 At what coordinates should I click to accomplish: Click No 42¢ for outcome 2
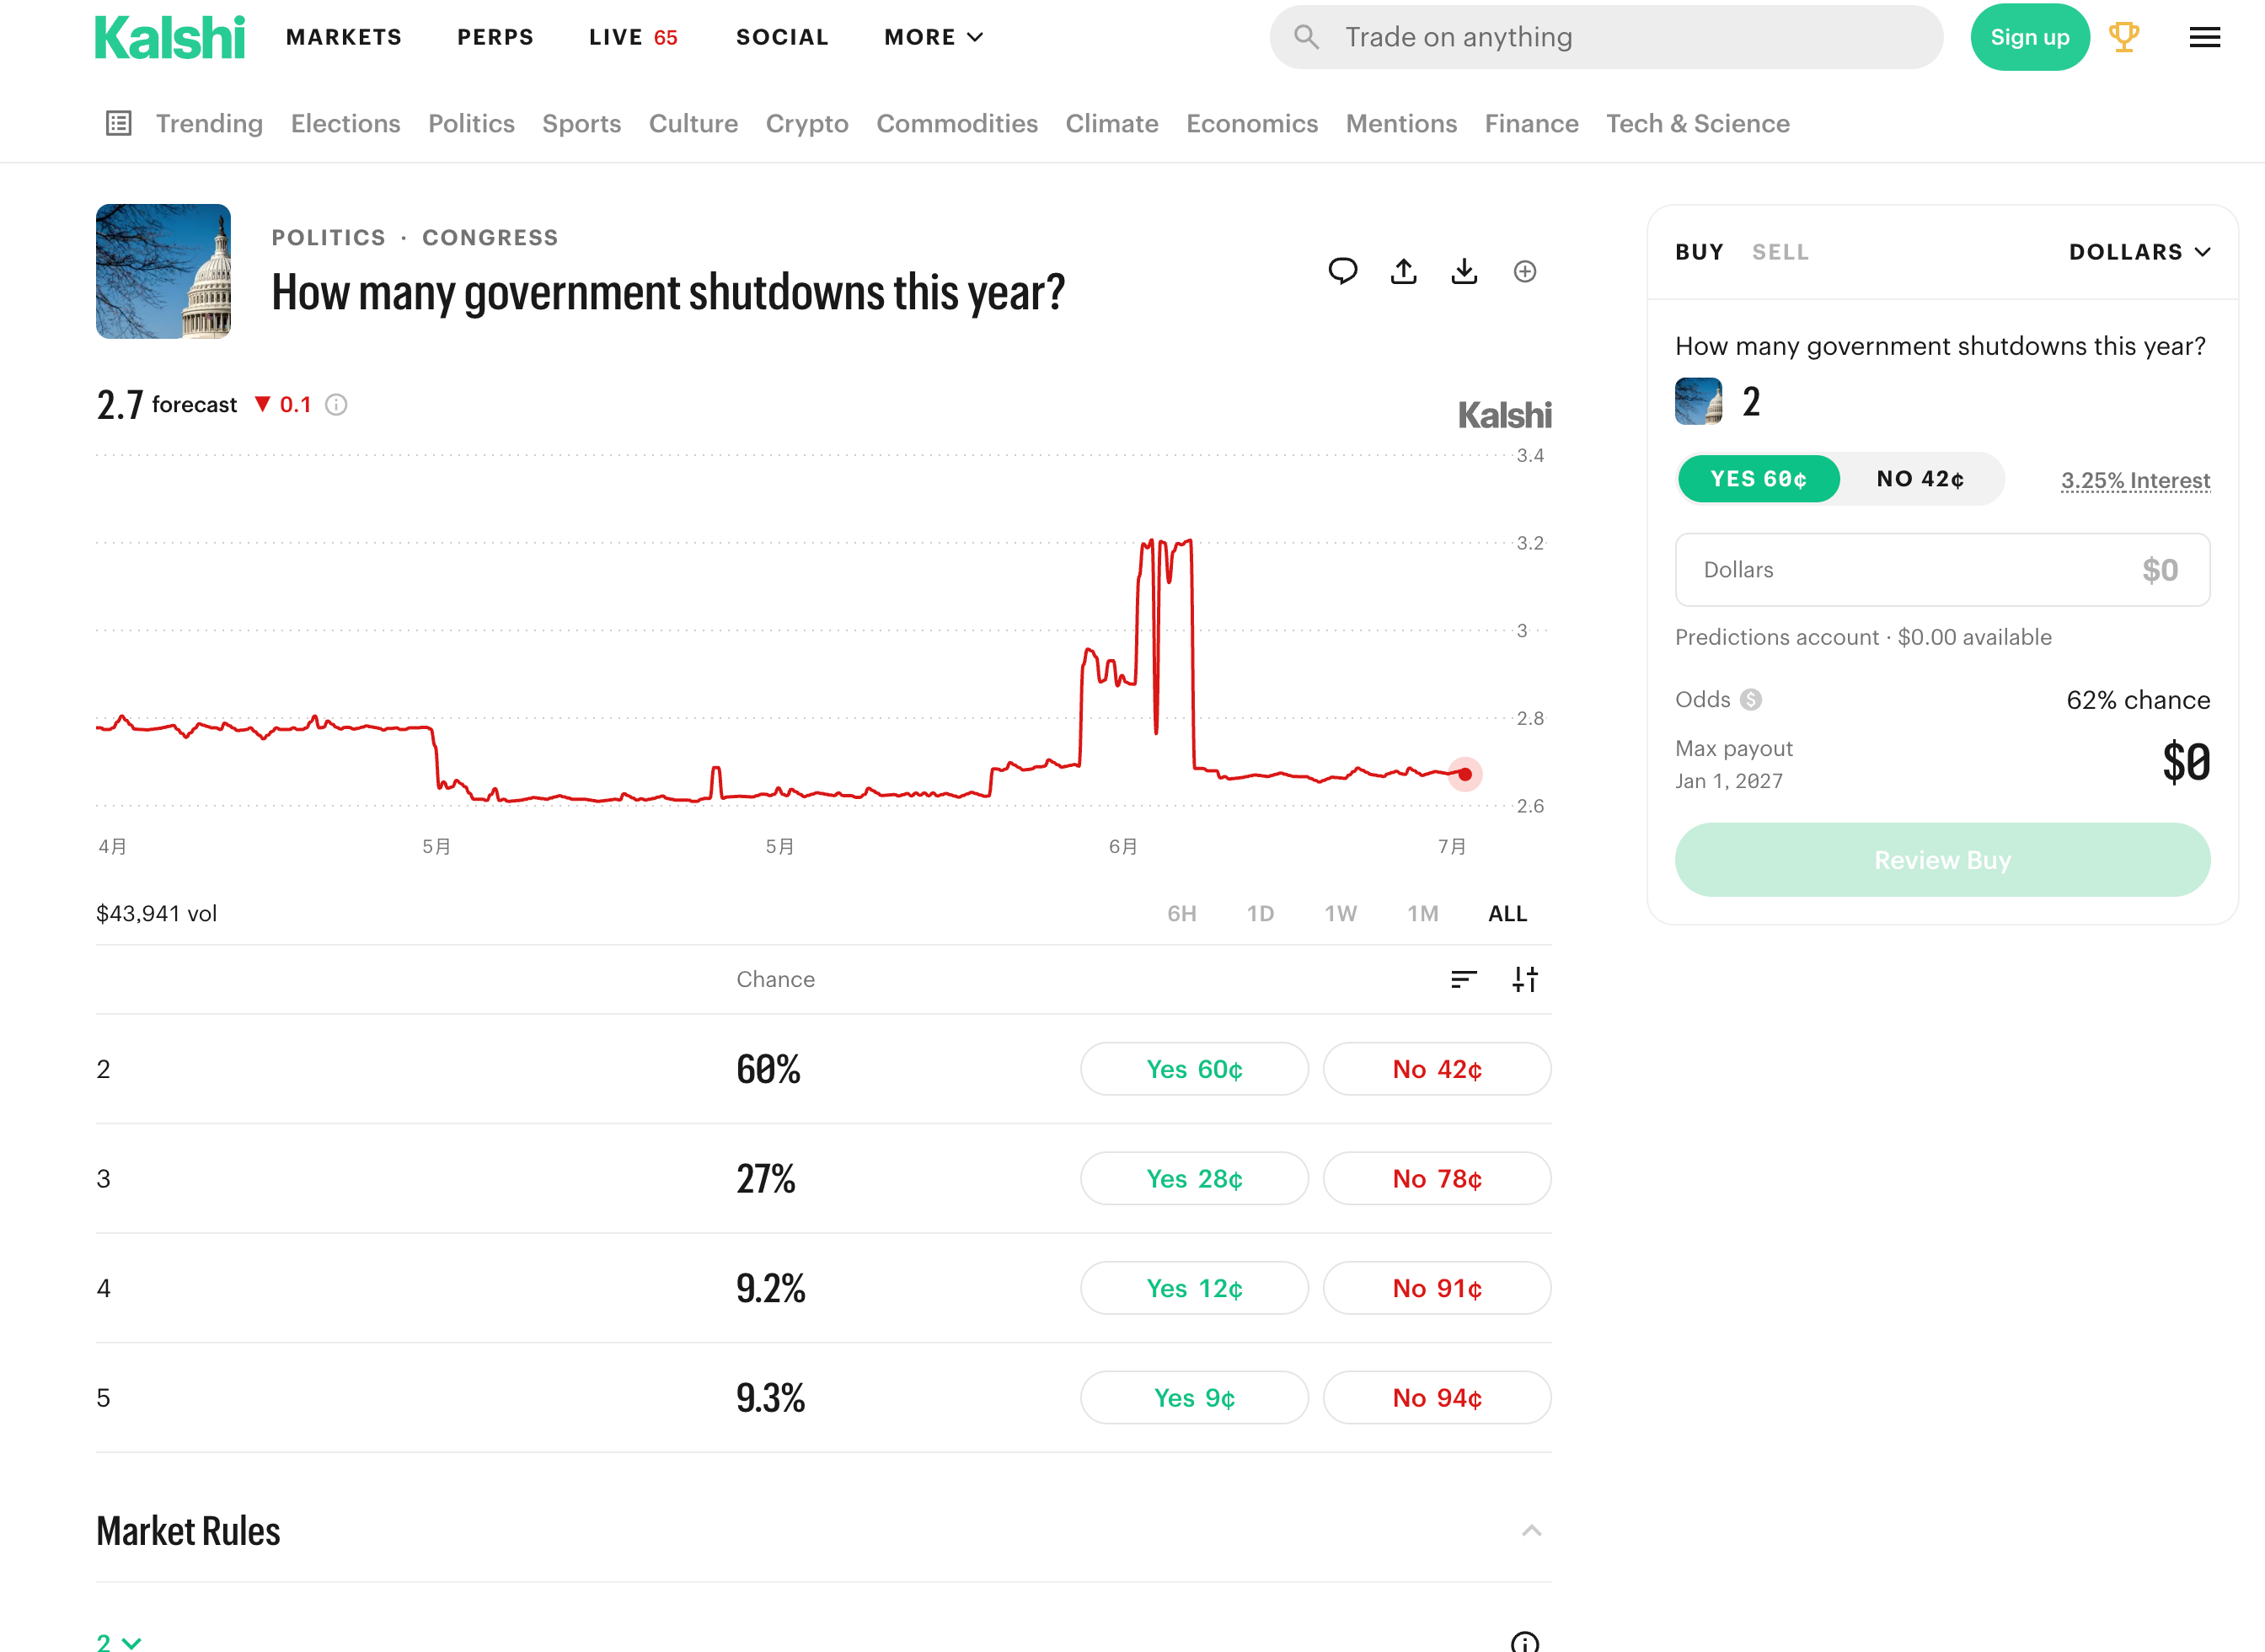[1438, 1069]
